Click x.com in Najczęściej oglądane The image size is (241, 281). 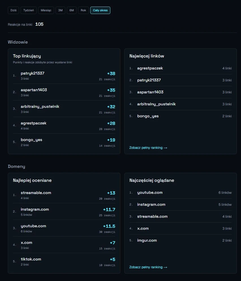click(x=143, y=228)
